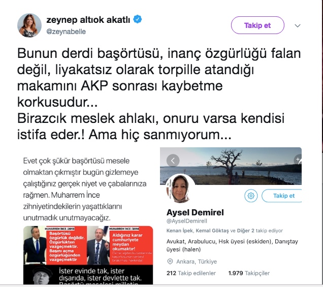Click the plus icon on header photo
The width and height of the screenshot is (323, 287).
point(298,160)
